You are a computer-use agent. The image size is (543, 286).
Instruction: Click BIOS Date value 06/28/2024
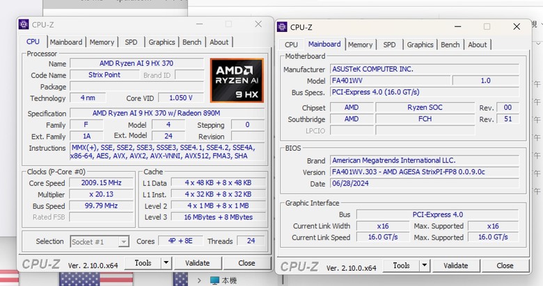pyautogui.click(x=425, y=183)
